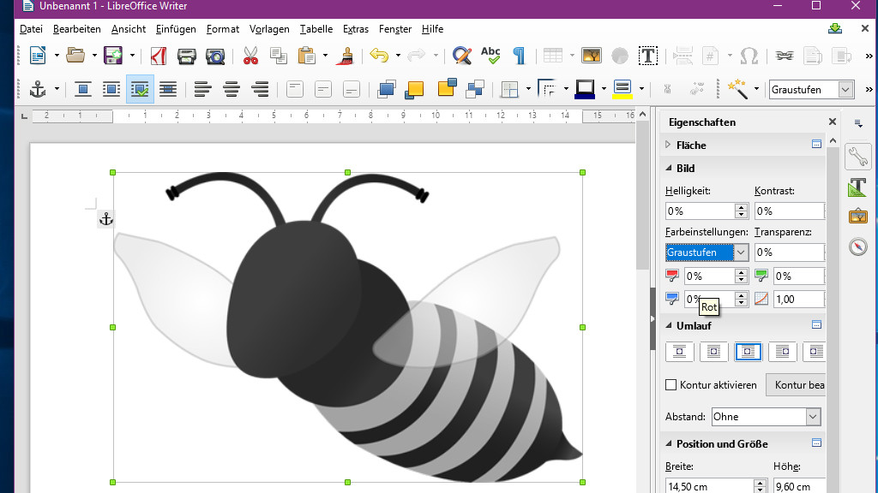
Task: Open the Abstand dropdown showing Ohne
Action: click(766, 416)
